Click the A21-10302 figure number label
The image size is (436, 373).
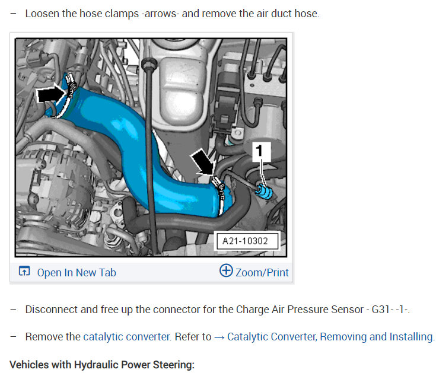click(246, 241)
